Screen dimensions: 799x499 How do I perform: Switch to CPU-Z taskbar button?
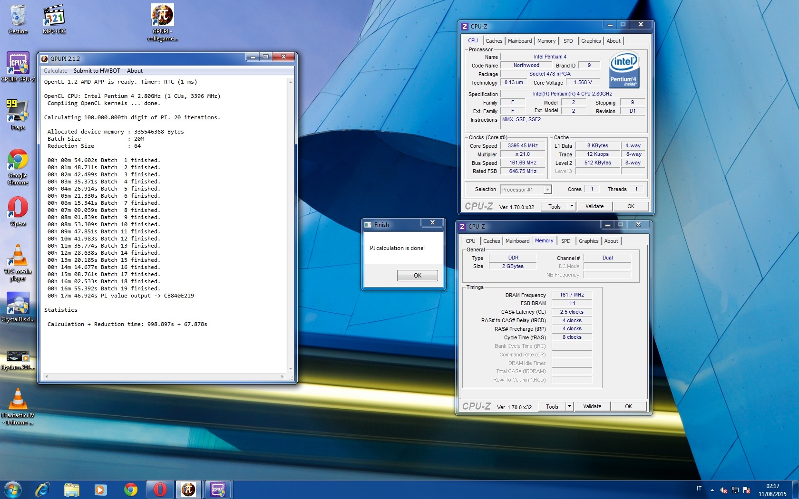click(218, 489)
